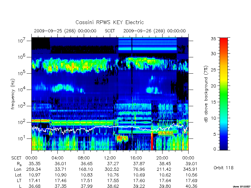This screenshot has height=188, width=251.
Task: Click the Rs value 39.01
Action: tap(191, 164)
